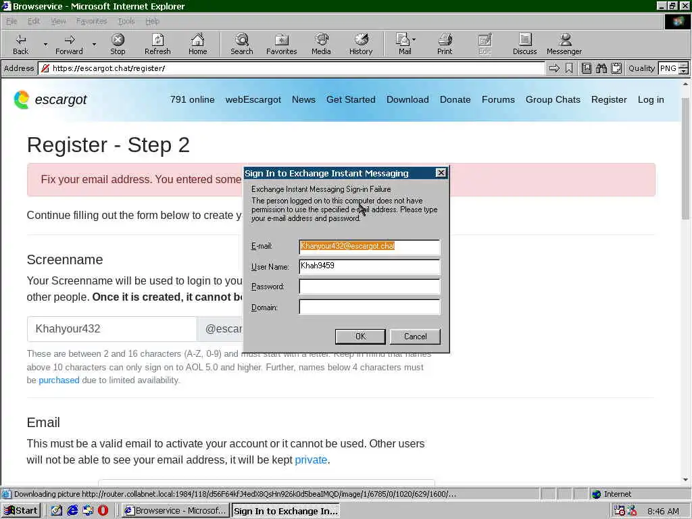
Task: Click the escargot logo
Action: pos(50,100)
